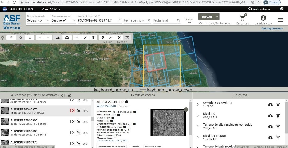Toggle satellite map view layer
Image resolution: width=288 pixels, height=148 pixels.
(x=58, y=38)
